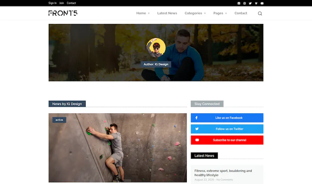
Task: Click Like us on Facebook button
Action: click(227, 118)
